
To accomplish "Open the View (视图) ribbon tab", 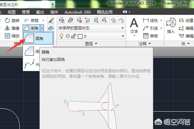I will (12, 12).
